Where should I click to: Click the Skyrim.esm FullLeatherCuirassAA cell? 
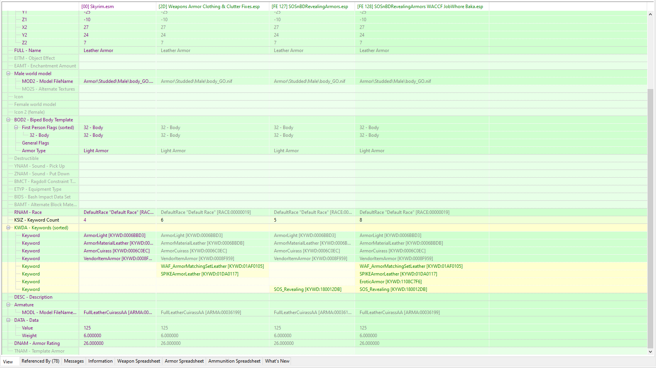click(118, 313)
